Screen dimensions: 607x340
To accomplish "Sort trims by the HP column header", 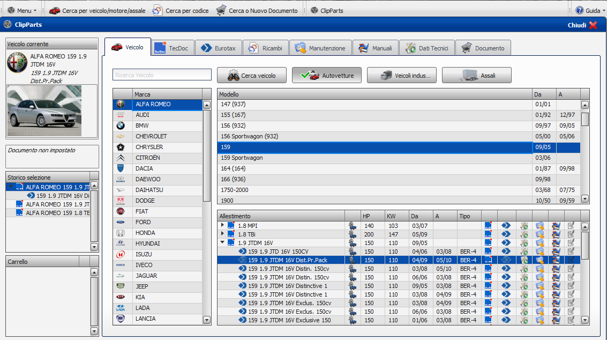I will pyautogui.click(x=372, y=216).
